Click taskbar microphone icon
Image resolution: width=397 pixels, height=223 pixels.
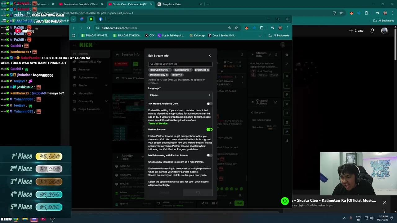[x=351, y=218]
